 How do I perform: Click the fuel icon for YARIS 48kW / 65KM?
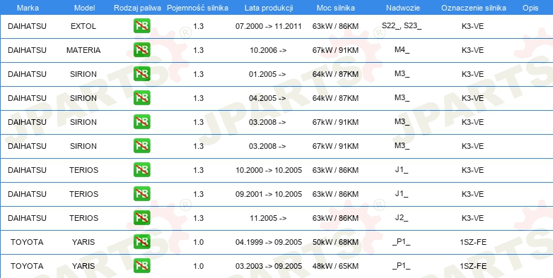(141, 265)
